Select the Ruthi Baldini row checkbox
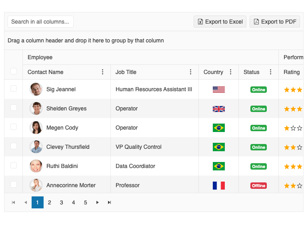Viewport: 308px width, 236px height. coord(14,165)
